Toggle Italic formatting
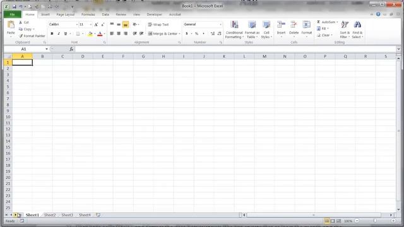404x227 pixels. point(59,33)
